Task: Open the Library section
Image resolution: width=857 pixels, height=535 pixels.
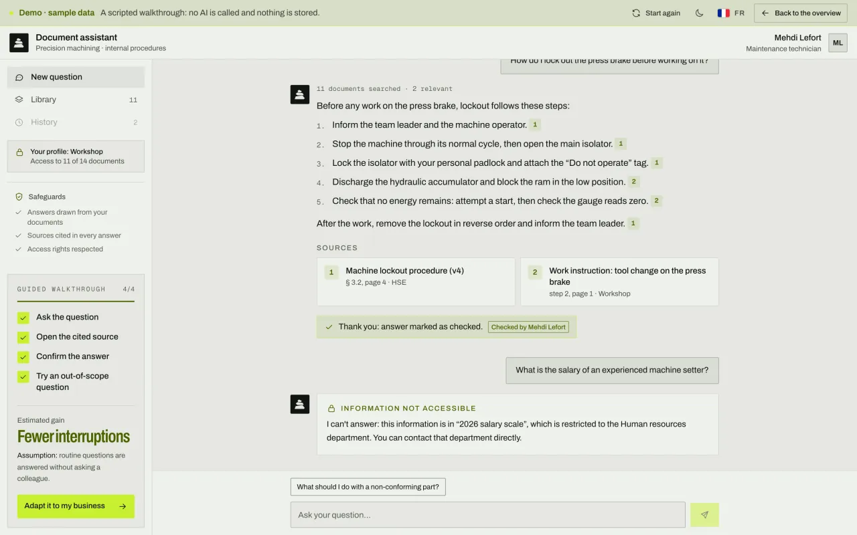Action: (x=76, y=100)
